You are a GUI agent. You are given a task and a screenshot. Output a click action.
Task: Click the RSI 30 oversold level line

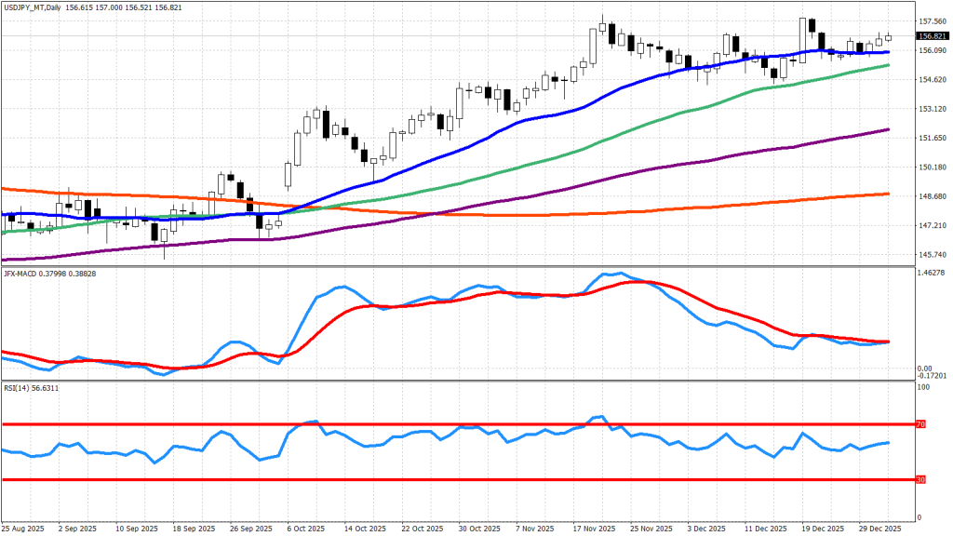(372, 480)
